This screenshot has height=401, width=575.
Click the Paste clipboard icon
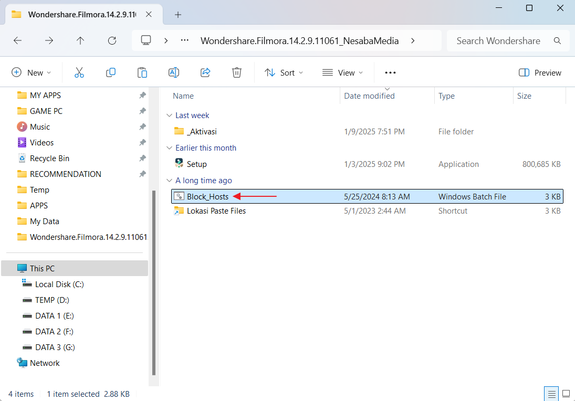point(142,73)
